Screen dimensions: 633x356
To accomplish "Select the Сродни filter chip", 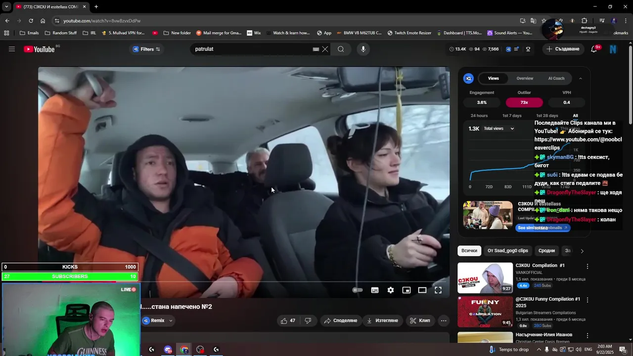I will [x=546, y=251].
